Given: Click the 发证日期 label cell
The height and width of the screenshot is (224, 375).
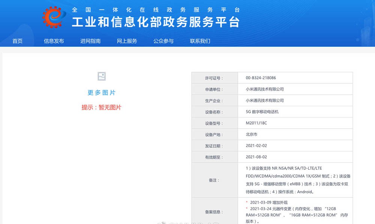Looking at the screenshot, I should click(x=215, y=146).
